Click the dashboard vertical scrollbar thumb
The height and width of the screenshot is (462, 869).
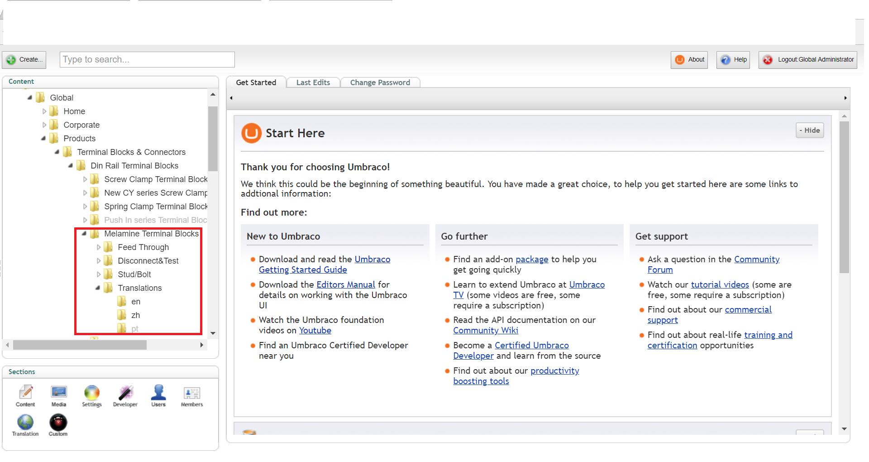[x=844, y=197]
